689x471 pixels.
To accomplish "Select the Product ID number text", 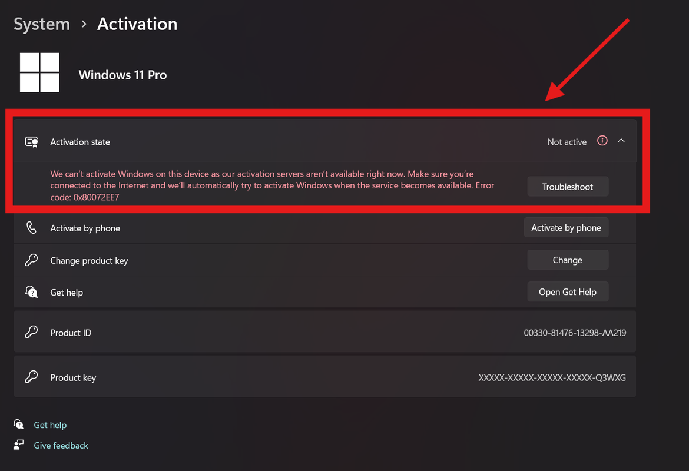I will (x=575, y=333).
